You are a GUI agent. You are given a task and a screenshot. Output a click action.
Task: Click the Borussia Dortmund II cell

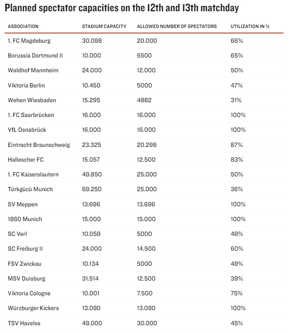pos(35,56)
